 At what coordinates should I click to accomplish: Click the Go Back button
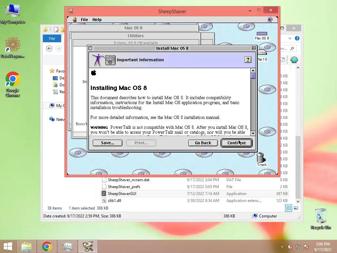pyautogui.click(x=203, y=143)
